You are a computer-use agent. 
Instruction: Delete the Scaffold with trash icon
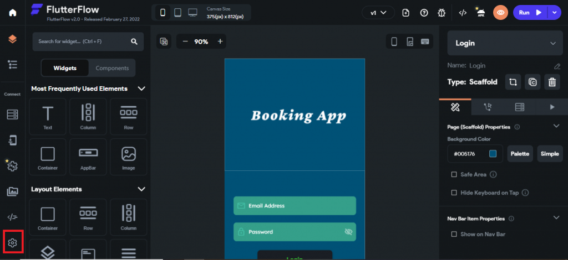click(552, 82)
